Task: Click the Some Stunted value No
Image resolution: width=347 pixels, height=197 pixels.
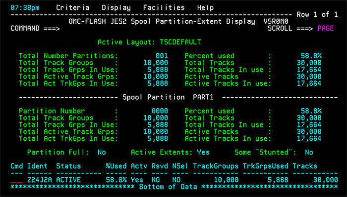Action: pos(309,153)
